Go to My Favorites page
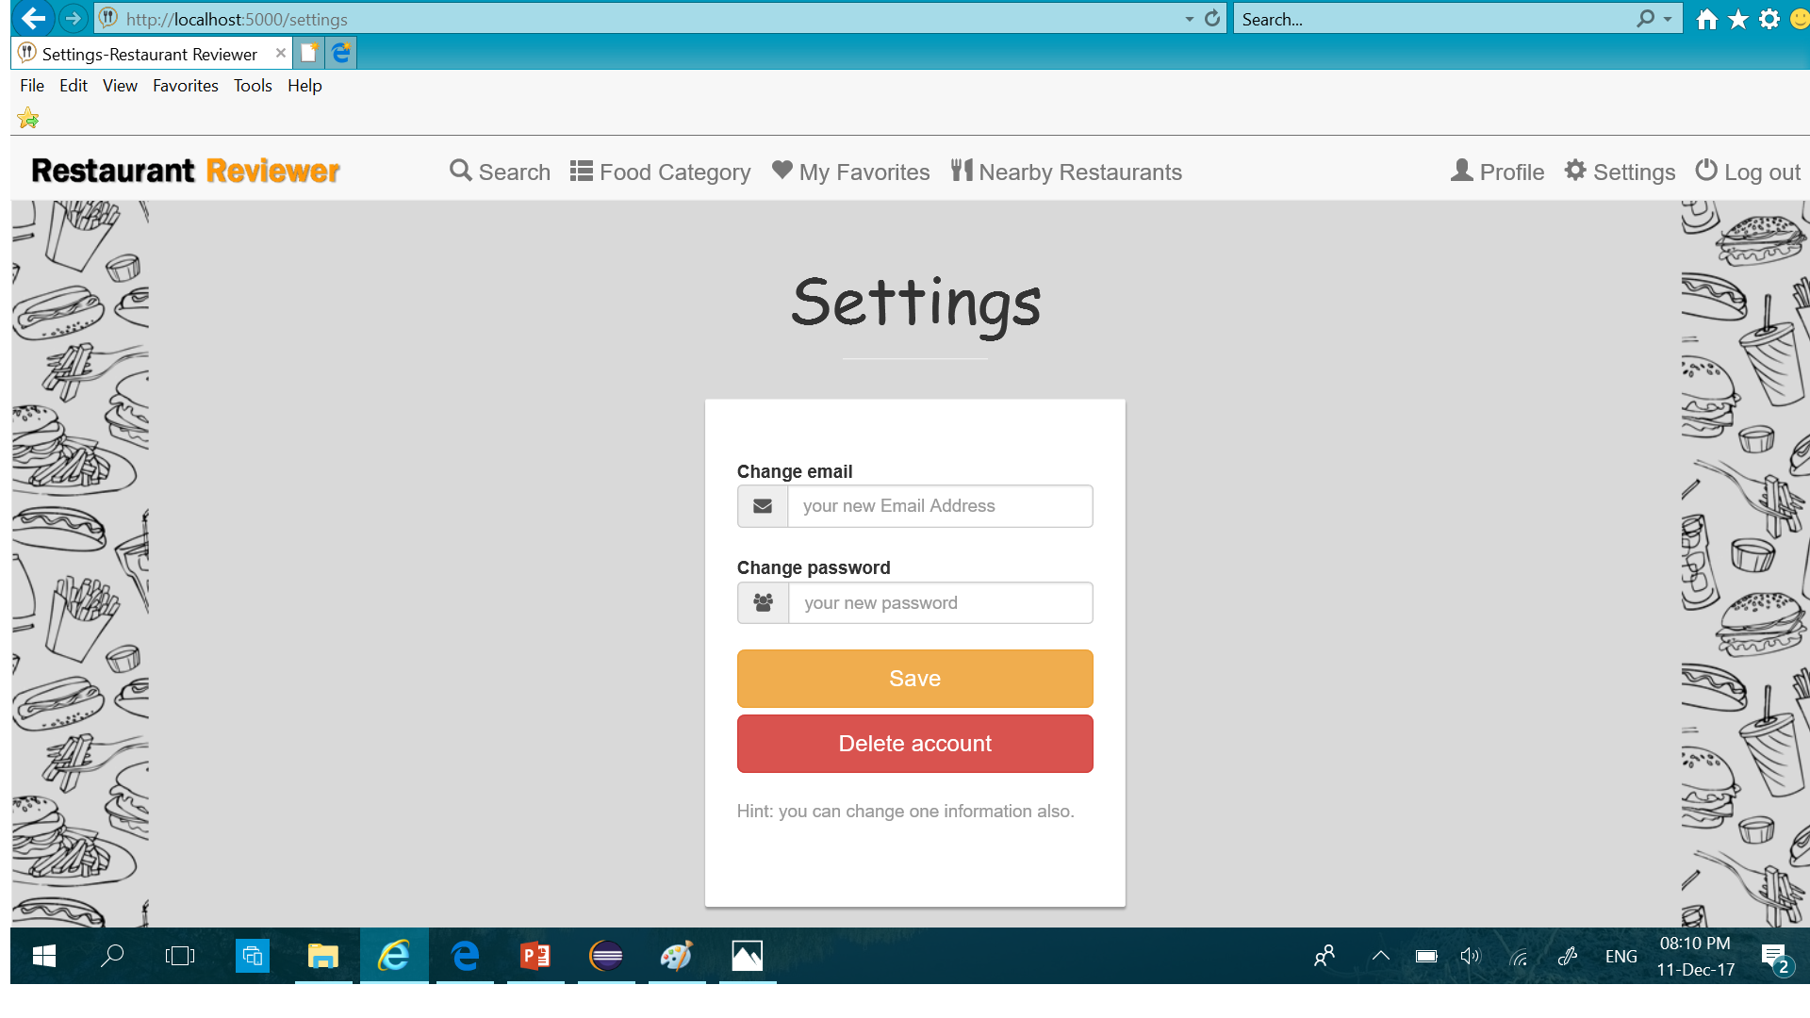 pyautogui.click(x=850, y=172)
